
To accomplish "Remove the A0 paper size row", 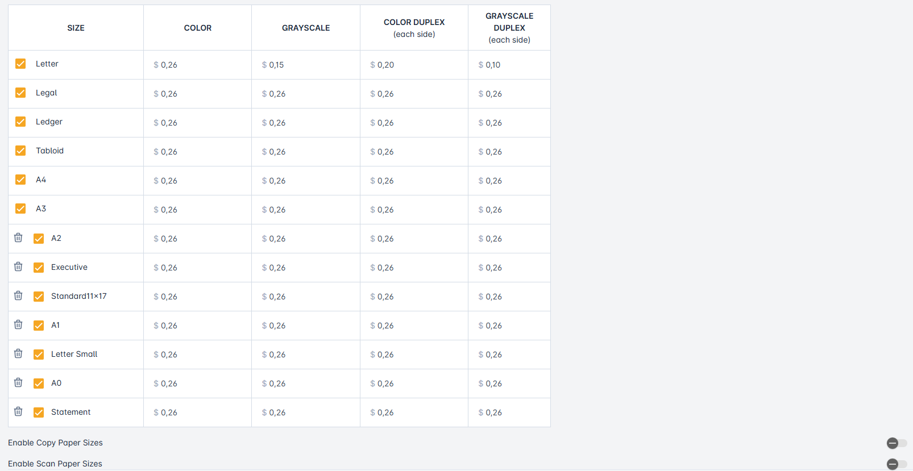I will pos(18,383).
